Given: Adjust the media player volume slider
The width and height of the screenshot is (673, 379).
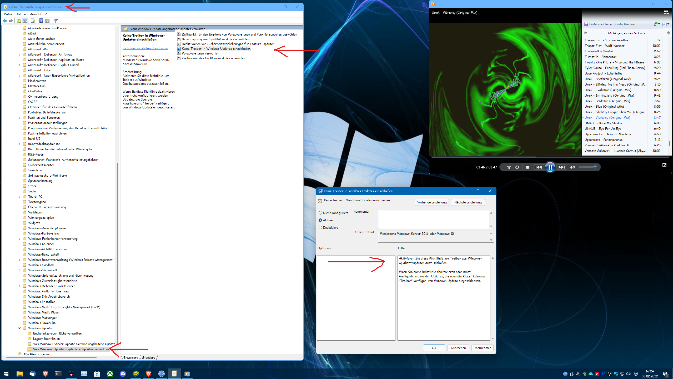Looking at the screenshot, I should click(x=587, y=167).
